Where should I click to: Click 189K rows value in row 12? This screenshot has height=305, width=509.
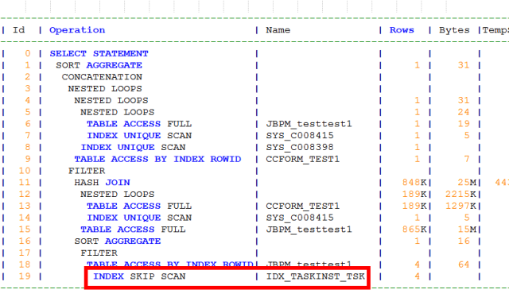[x=414, y=194]
